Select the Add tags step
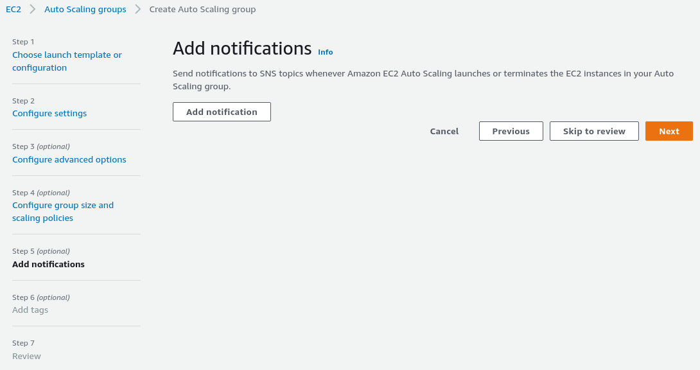This screenshot has width=700, height=370. (30, 310)
